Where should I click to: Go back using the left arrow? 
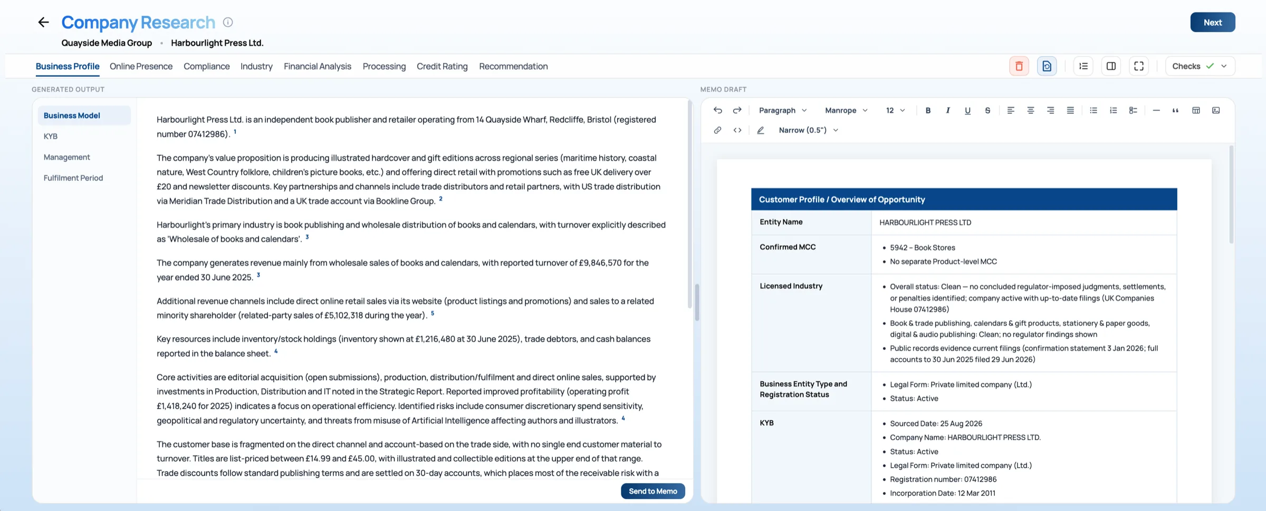pos(43,22)
